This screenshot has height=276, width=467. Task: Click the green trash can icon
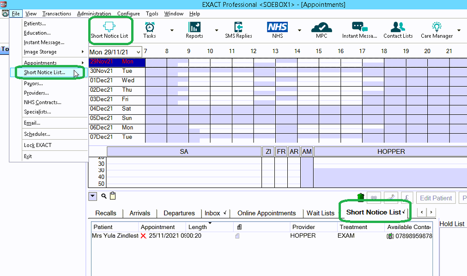361,197
